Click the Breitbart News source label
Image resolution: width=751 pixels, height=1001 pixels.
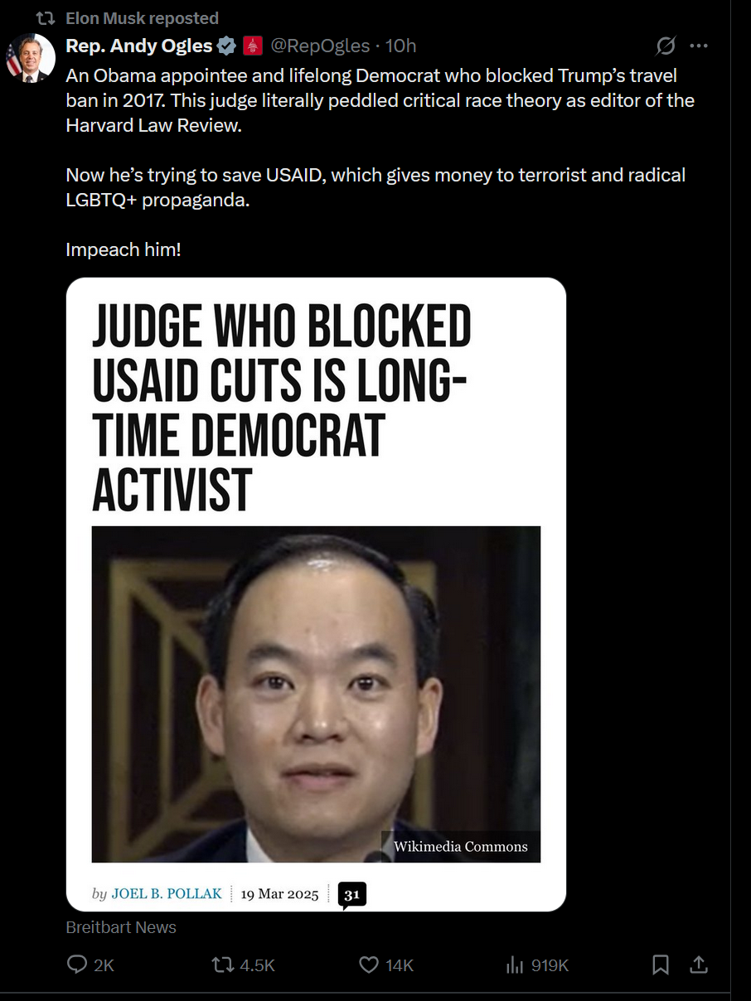[x=121, y=927]
